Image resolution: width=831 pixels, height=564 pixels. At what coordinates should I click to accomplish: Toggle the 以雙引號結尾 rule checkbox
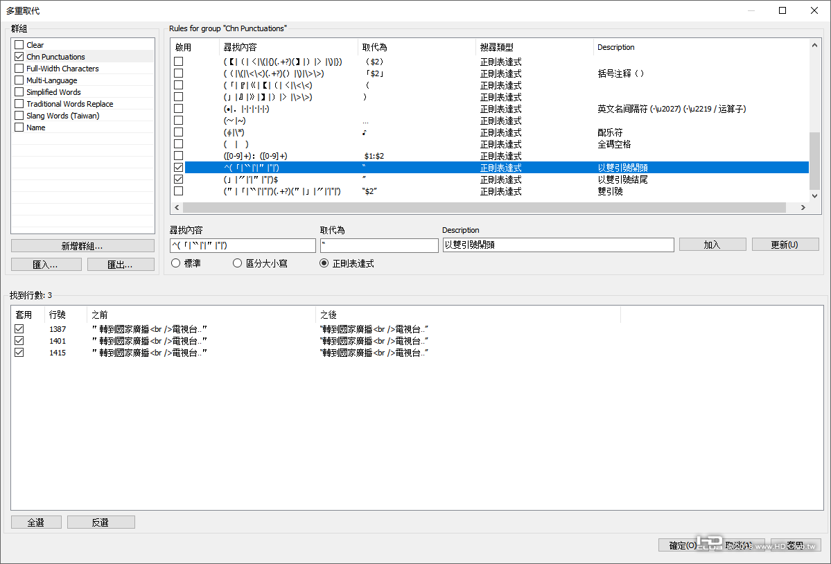(179, 179)
